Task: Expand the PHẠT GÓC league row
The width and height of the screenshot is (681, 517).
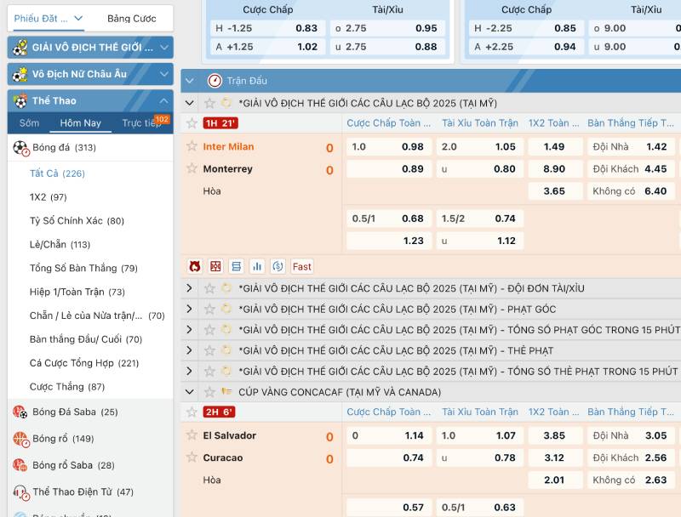Action: coord(190,309)
